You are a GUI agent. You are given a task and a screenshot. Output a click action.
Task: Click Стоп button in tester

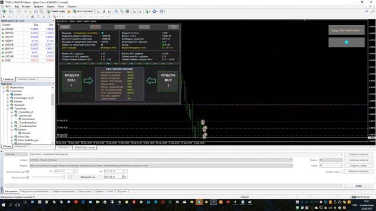(358, 186)
